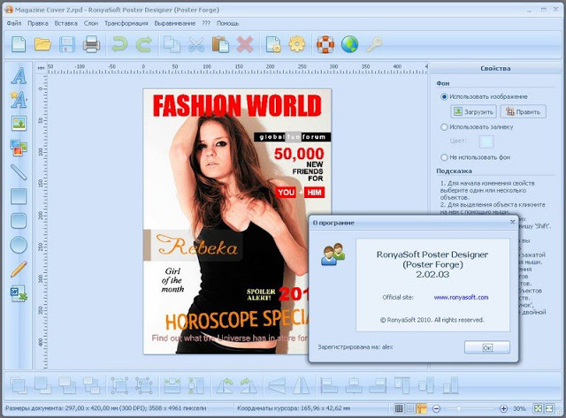This screenshot has width=566, height=418.
Task: Select 'Использовать заливку' radio option
Action: coord(444,127)
